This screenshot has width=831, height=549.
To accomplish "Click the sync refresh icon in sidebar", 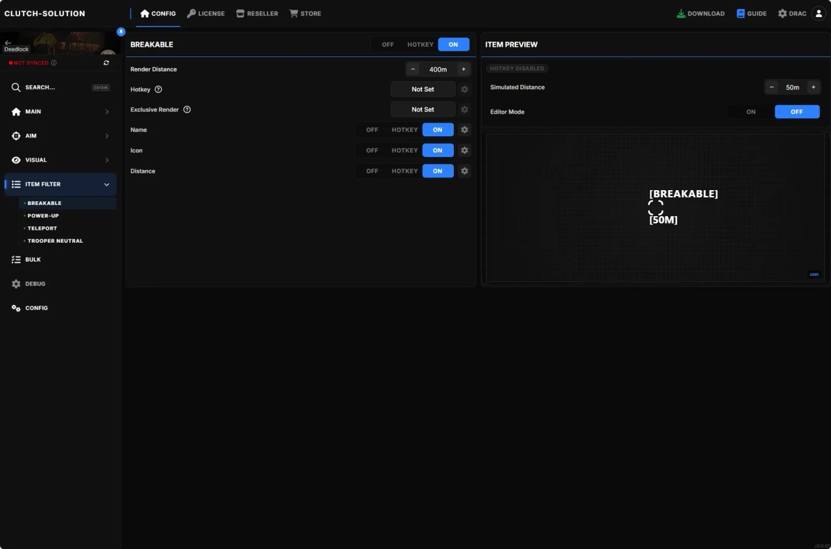I will tap(106, 63).
